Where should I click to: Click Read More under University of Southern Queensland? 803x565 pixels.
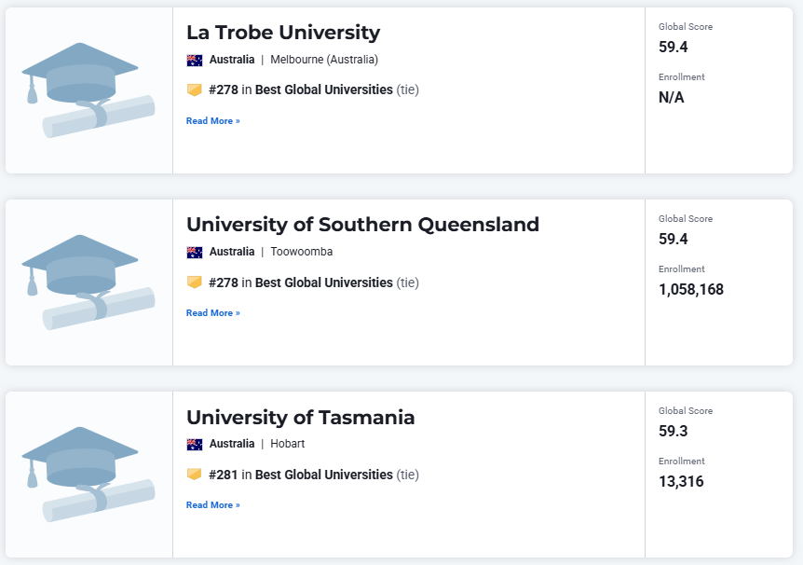tap(213, 312)
